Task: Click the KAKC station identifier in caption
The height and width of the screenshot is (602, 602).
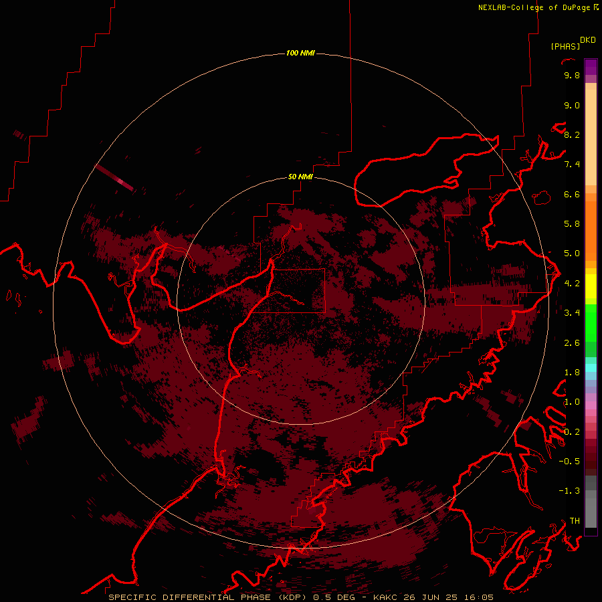Action: coord(385,597)
